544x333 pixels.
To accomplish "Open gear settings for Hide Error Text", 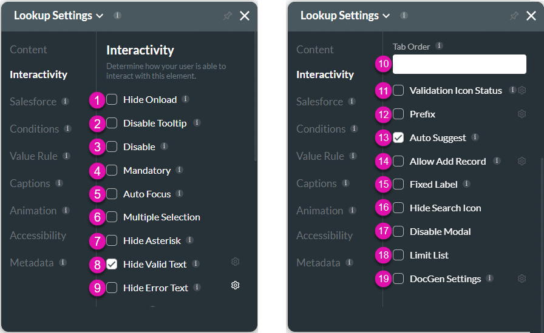I will tap(236, 285).
